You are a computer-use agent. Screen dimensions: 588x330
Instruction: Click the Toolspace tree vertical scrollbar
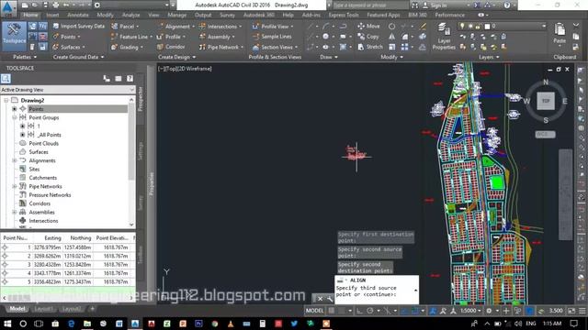point(131,162)
